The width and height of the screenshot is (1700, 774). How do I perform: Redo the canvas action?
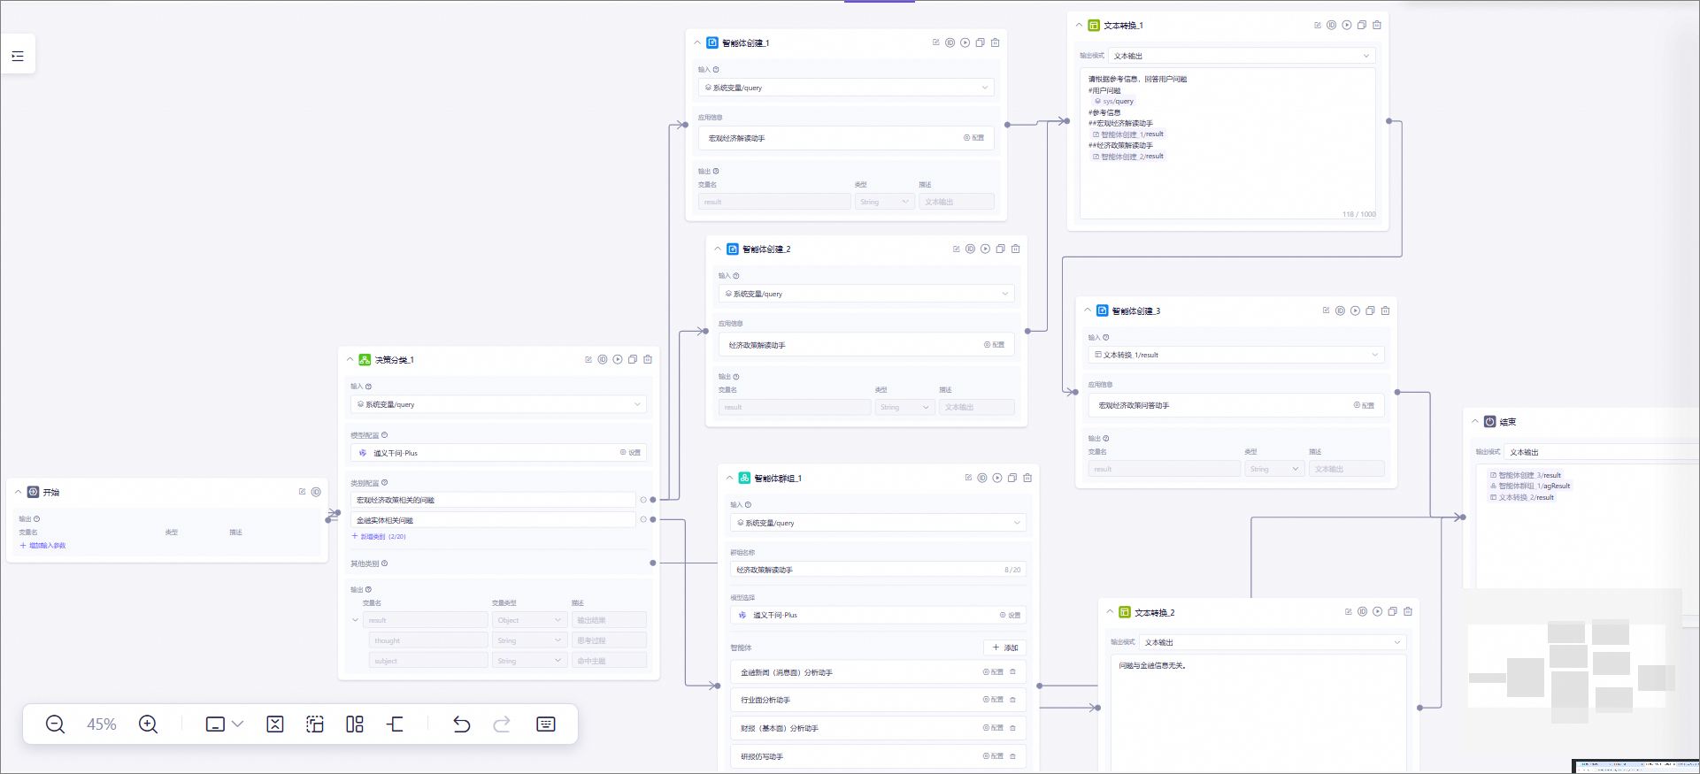502,724
